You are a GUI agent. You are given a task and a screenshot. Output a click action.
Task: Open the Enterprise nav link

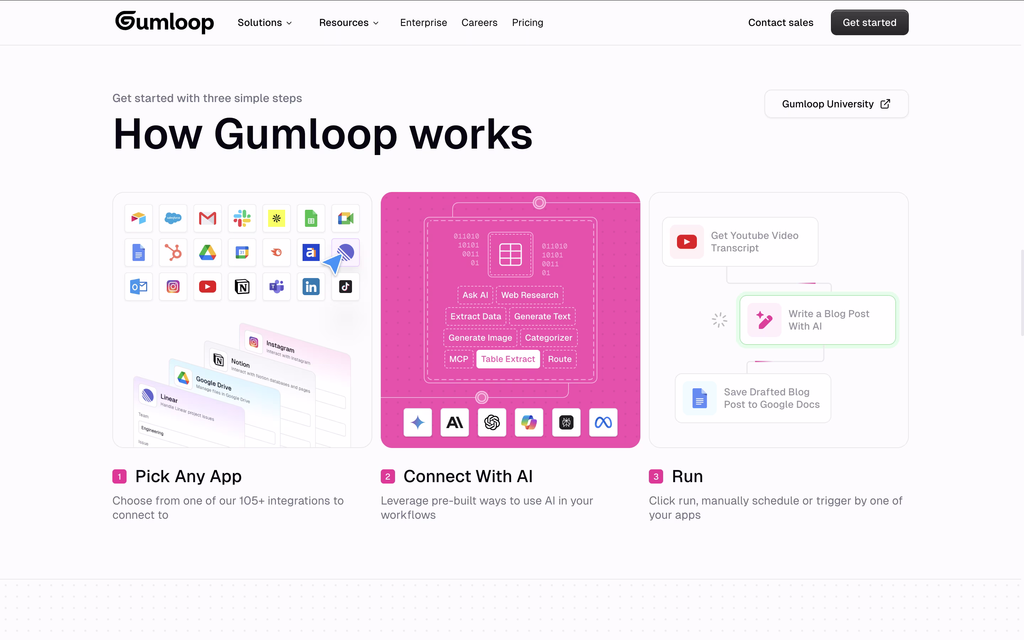point(423,23)
